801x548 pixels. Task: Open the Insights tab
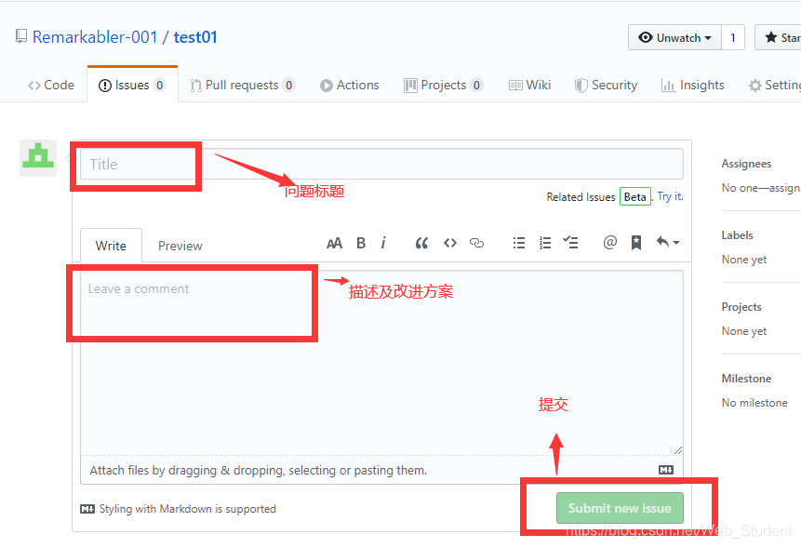[x=693, y=85]
